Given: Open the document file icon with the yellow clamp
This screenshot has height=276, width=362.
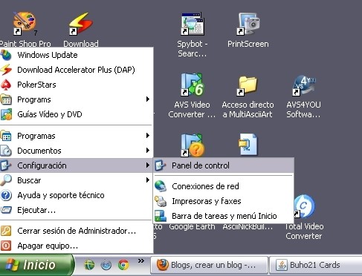Looking at the screenshot, I should [x=248, y=145].
